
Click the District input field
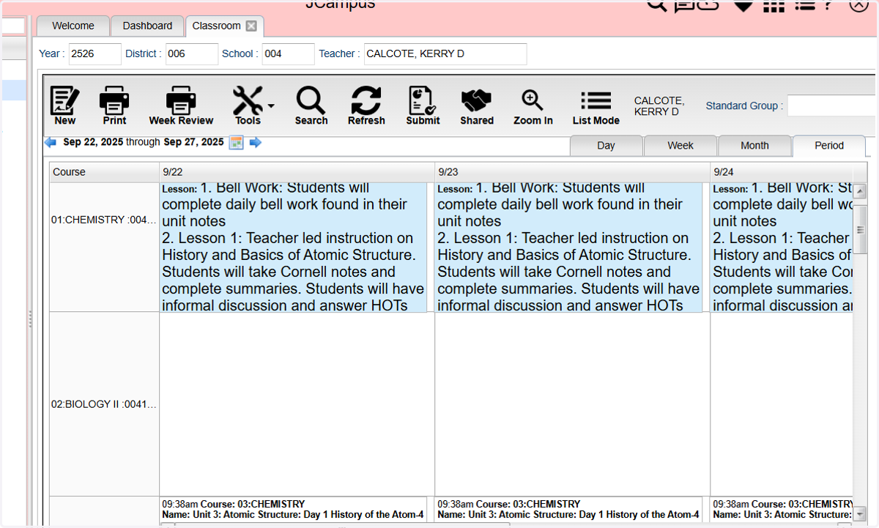coord(192,54)
